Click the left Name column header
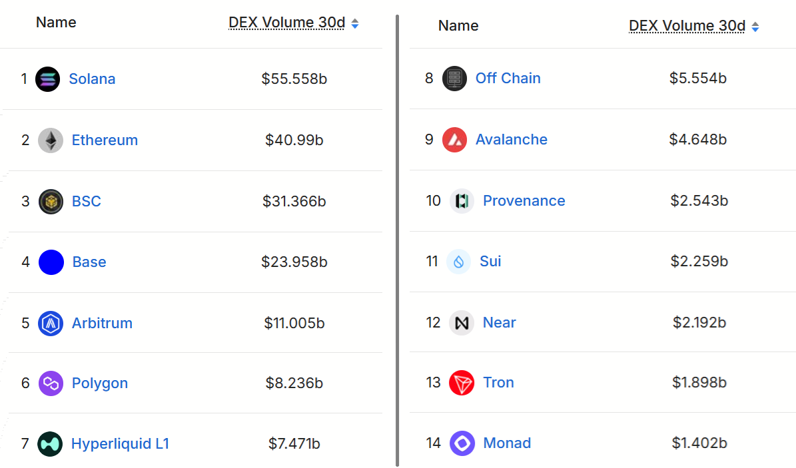The width and height of the screenshot is (796, 468). pos(56,23)
